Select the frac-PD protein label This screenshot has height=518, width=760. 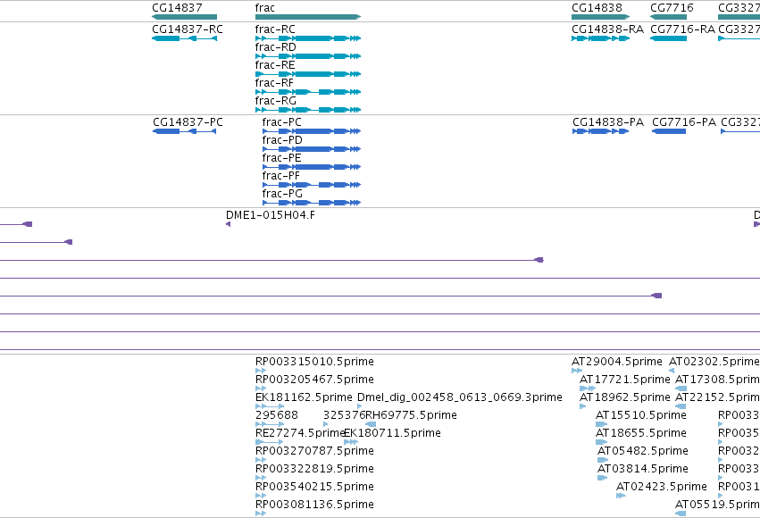[282, 140]
